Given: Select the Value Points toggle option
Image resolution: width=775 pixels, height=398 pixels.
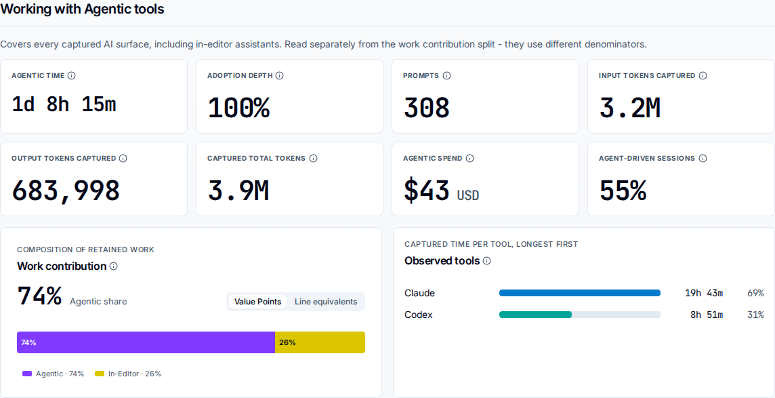Looking at the screenshot, I should pos(257,302).
